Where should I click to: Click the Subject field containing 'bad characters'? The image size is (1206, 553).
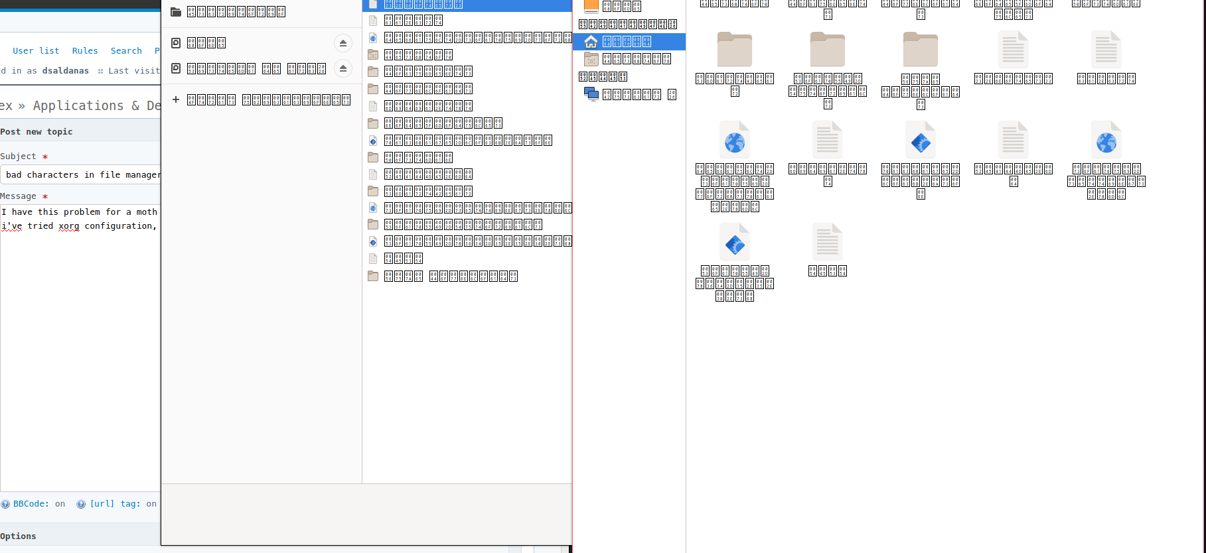tap(81, 174)
